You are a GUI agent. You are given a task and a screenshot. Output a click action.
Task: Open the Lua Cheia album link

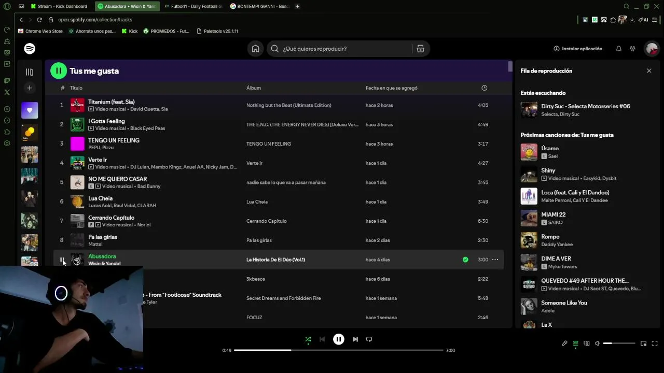click(257, 202)
